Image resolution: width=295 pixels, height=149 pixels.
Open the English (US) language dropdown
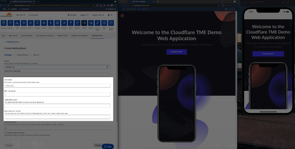[x=98, y=15]
